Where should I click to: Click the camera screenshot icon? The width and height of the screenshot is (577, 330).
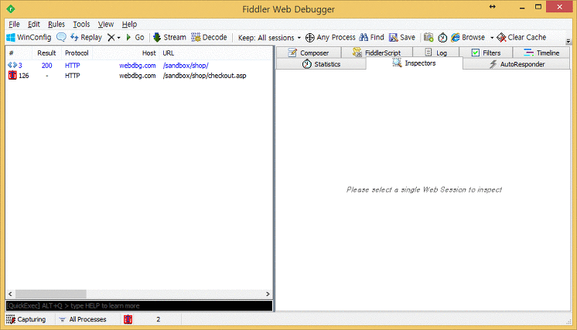click(428, 38)
